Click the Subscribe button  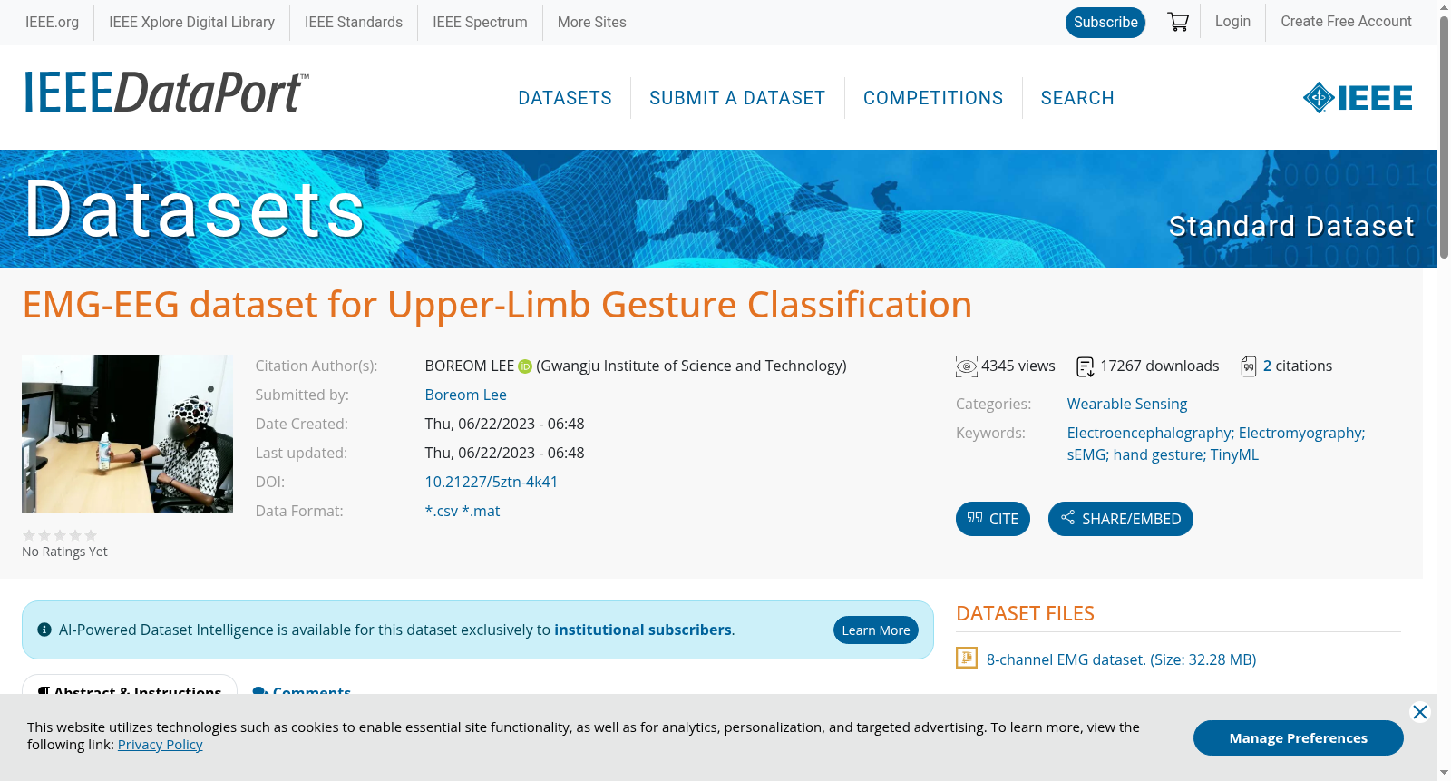[1105, 23]
